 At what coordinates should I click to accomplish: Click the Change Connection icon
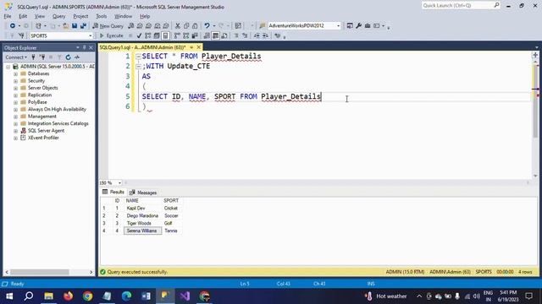click(x=21, y=35)
